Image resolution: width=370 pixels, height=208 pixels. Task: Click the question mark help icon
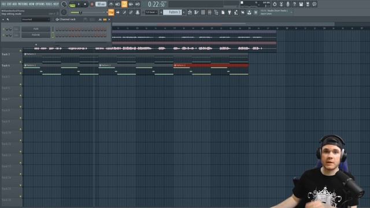[x=294, y=4]
